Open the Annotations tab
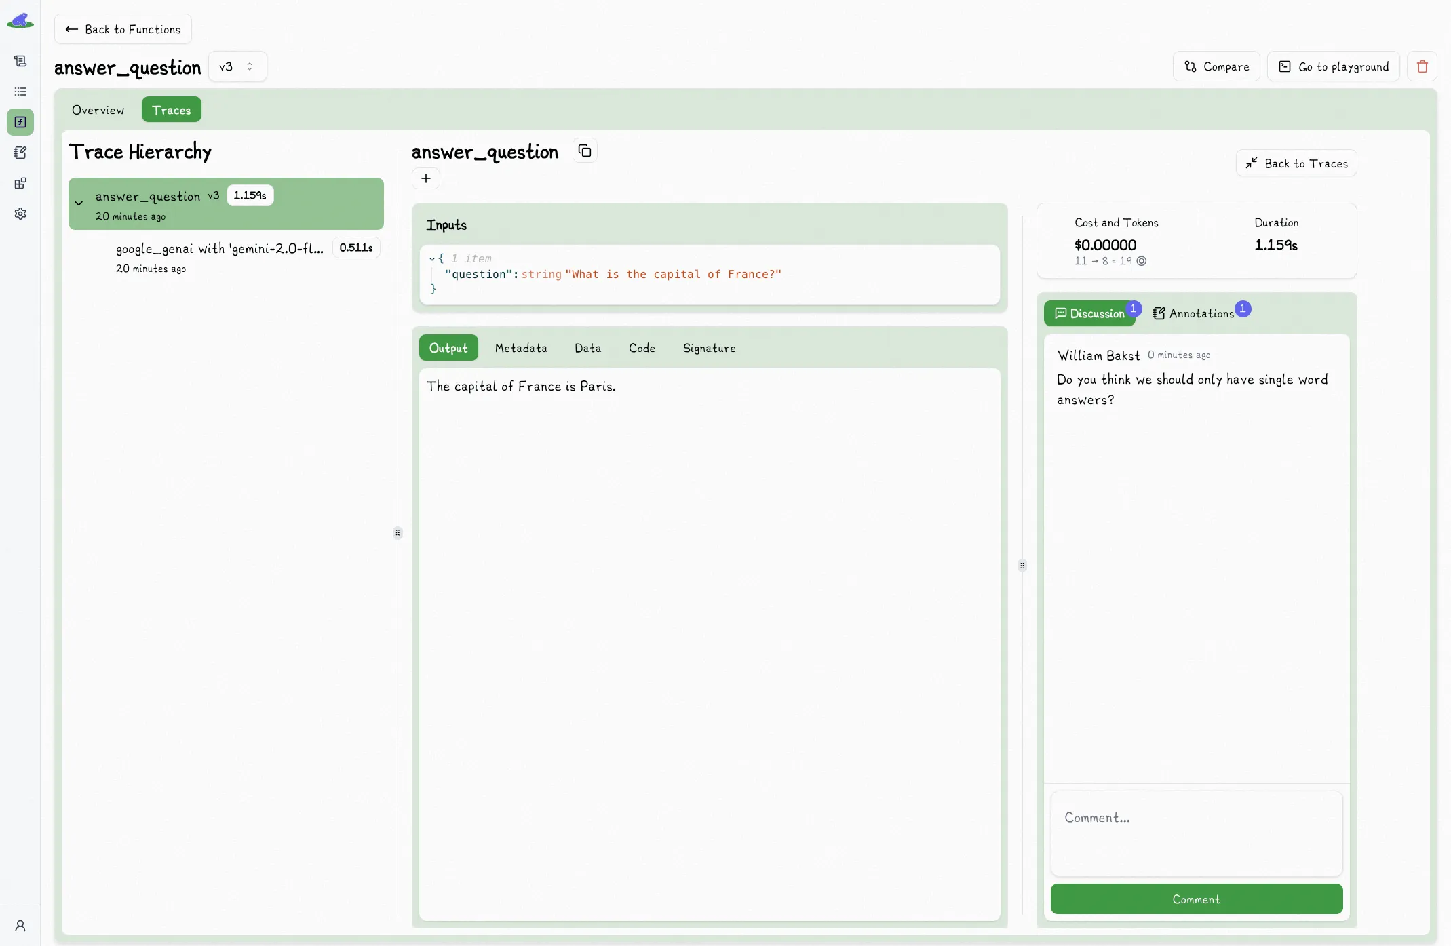The height and width of the screenshot is (946, 1451). point(1194,313)
